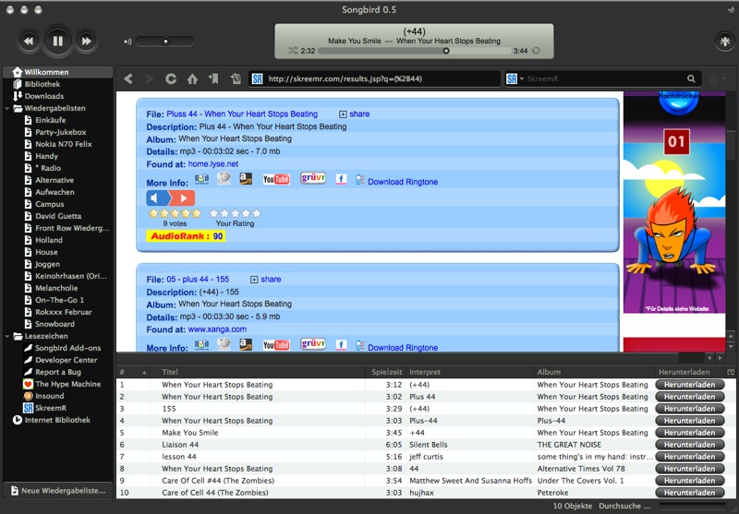
Task: Open the search engine dropdown arrow
Action: pos(522,79)
